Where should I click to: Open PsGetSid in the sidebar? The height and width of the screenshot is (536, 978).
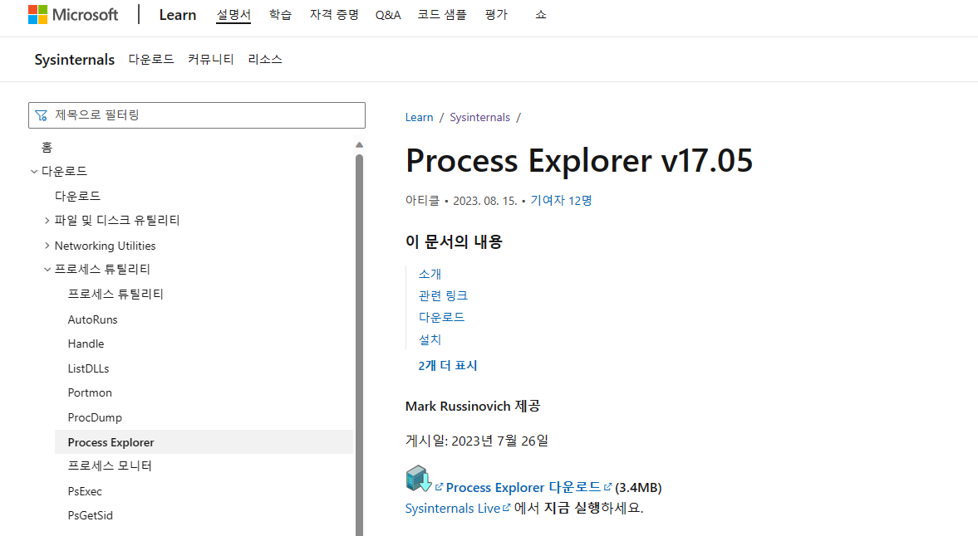click(91, 515)
